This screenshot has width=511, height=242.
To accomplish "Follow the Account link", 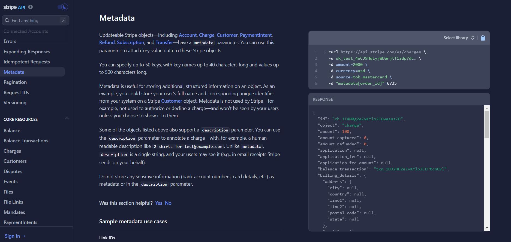I will point(188,35).
